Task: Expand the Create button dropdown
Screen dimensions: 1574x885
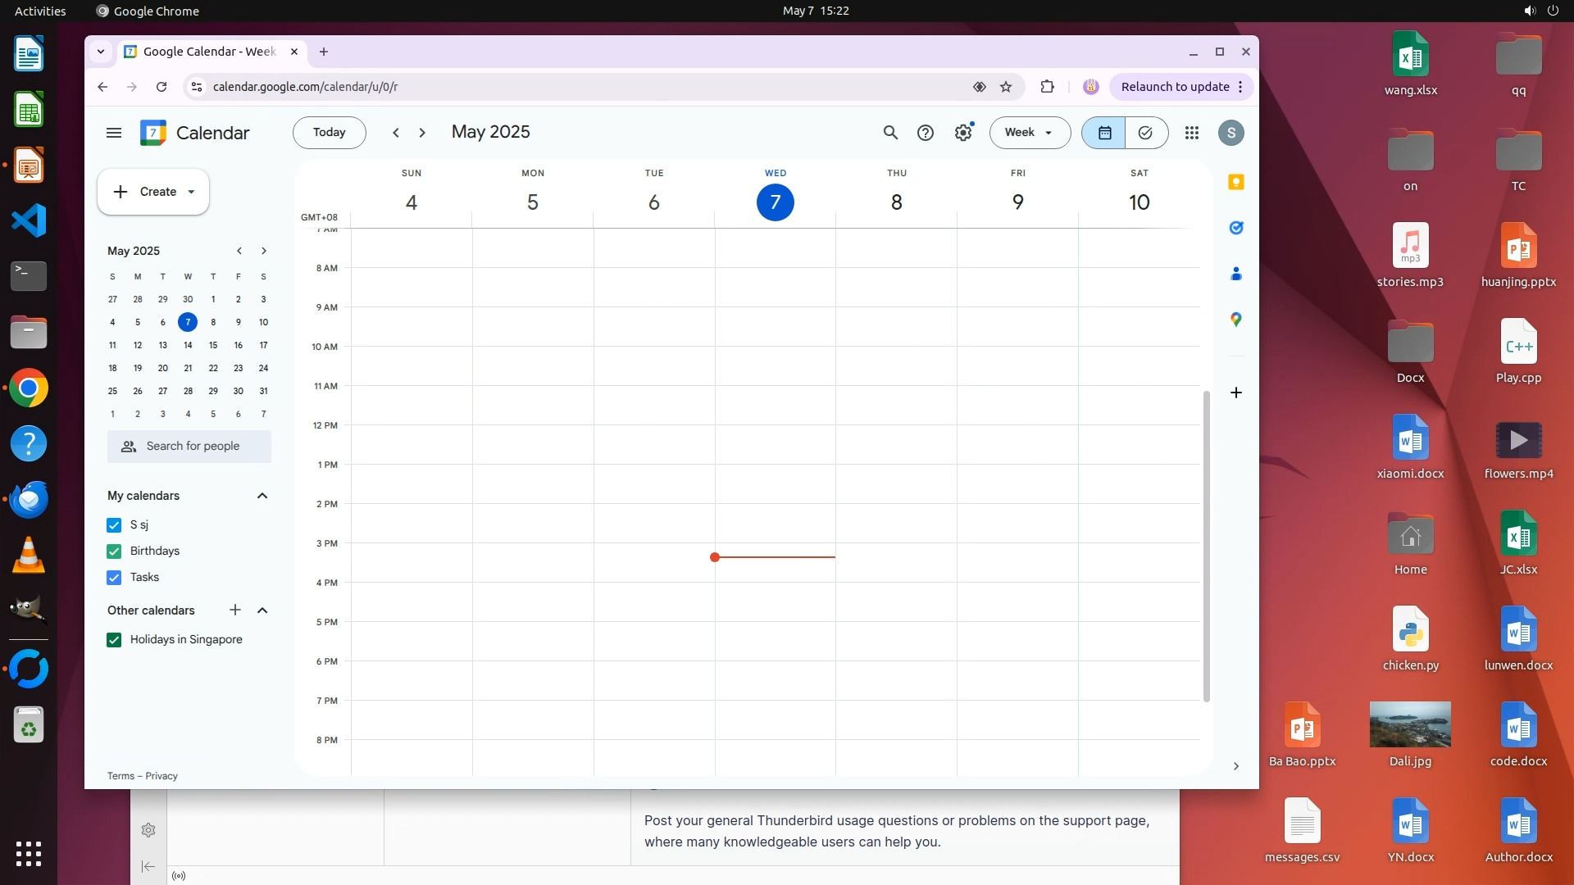Action: (191, 192)
